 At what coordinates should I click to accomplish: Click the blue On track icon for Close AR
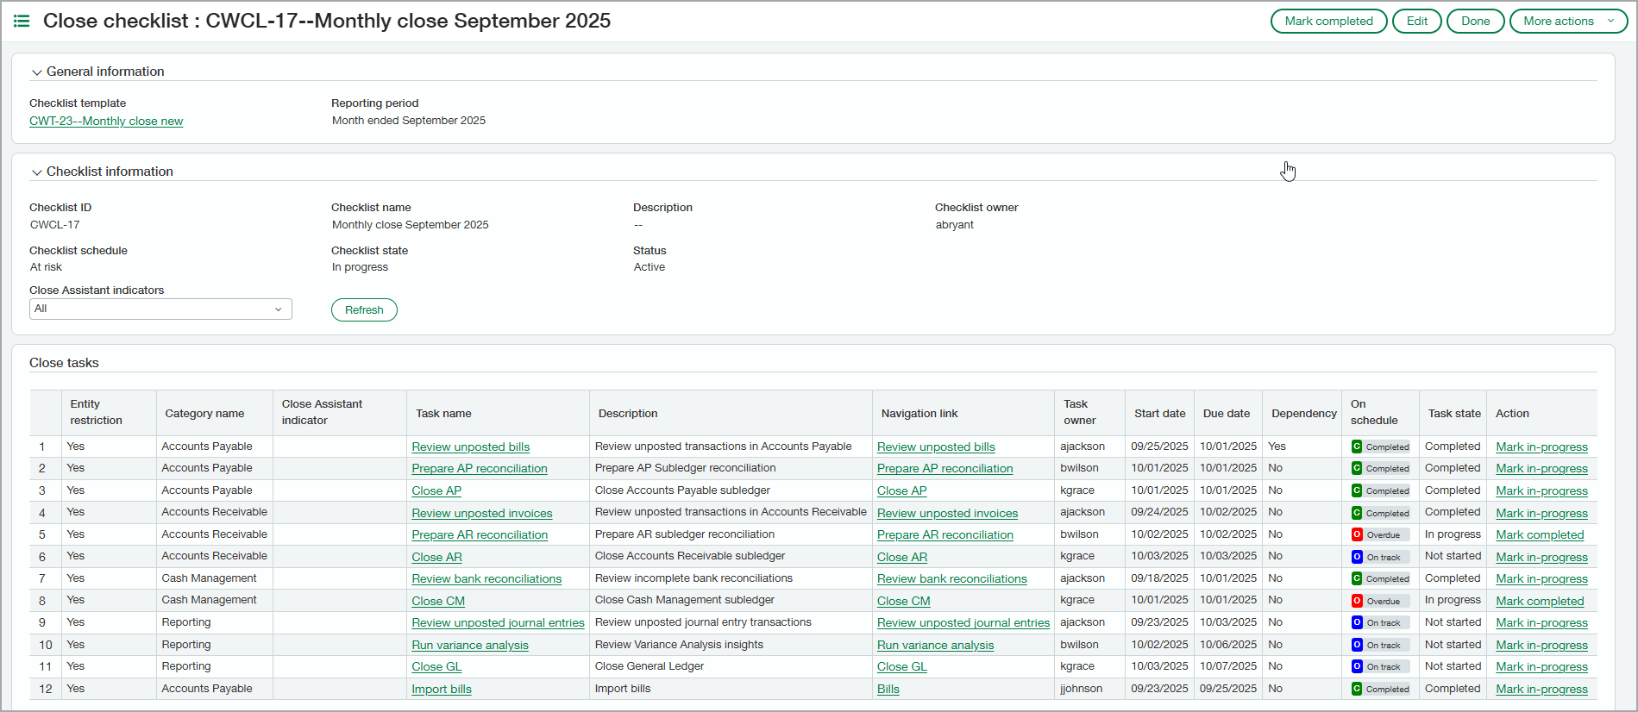pyautogui.click(x=1357, y=557)
